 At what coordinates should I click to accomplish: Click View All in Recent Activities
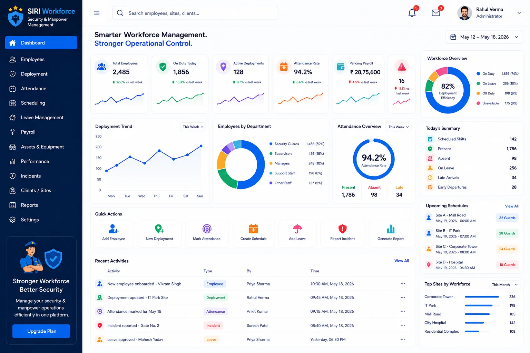[402, 261]
